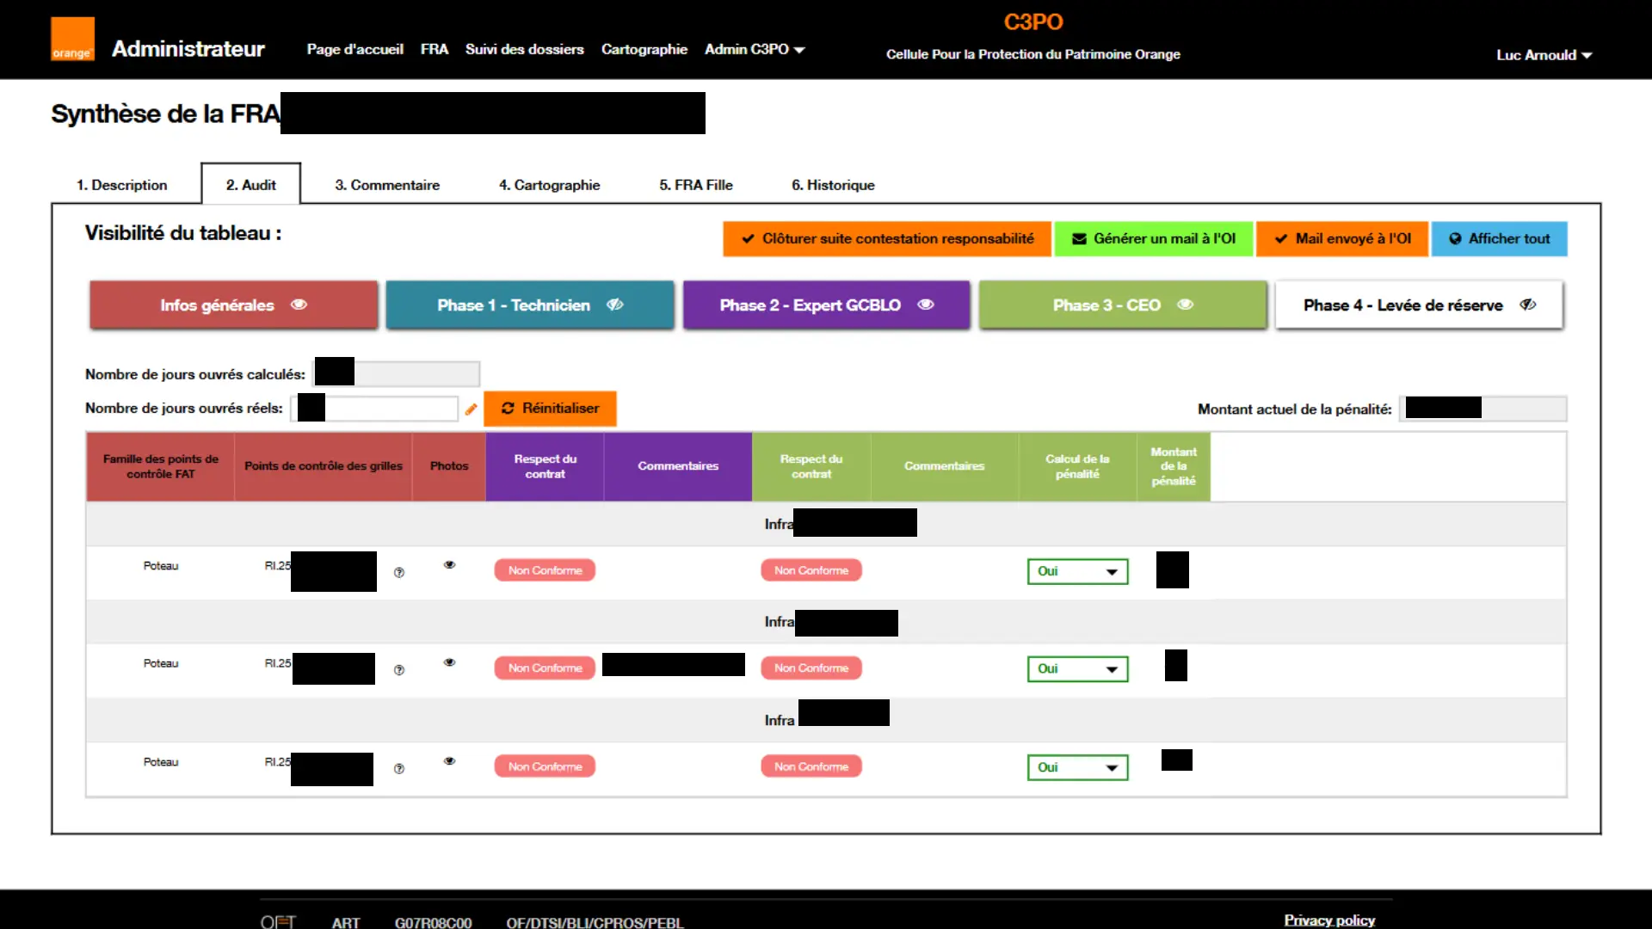Open photo eye icon in second Poteau row
1652x929 pixels.
(449, 662)
